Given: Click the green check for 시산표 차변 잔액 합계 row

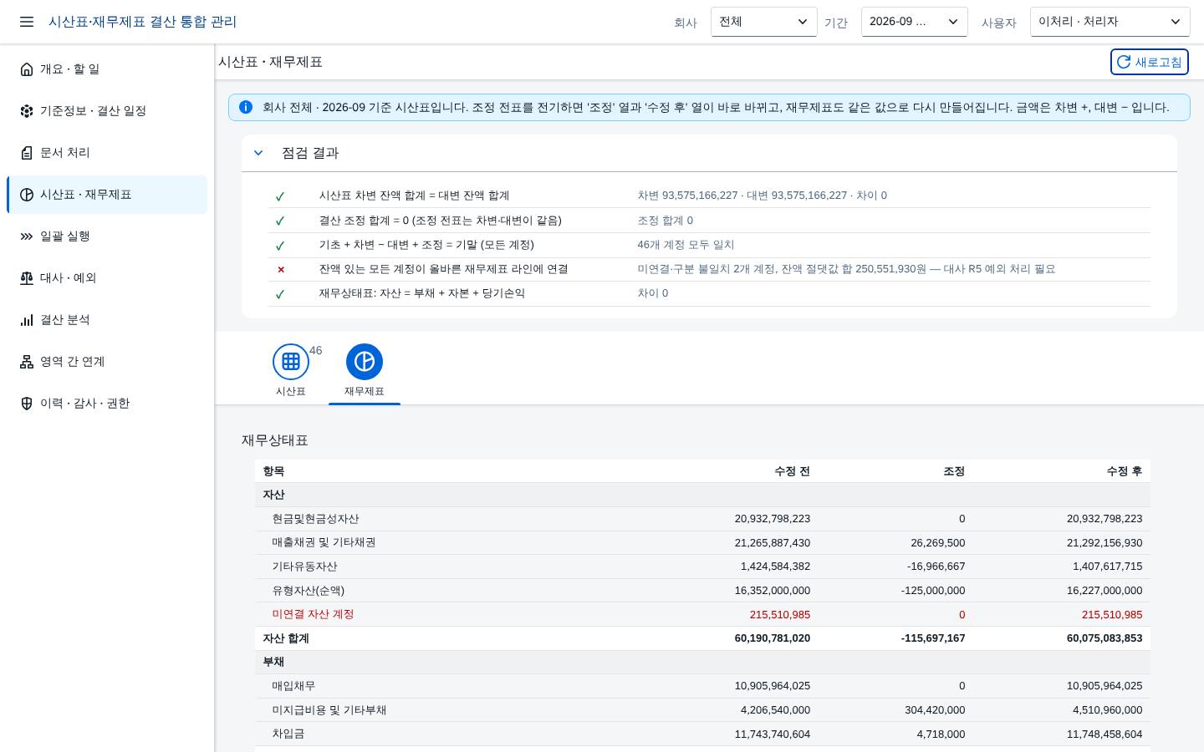Looking at the screenshot, I should tap(280, 196).
